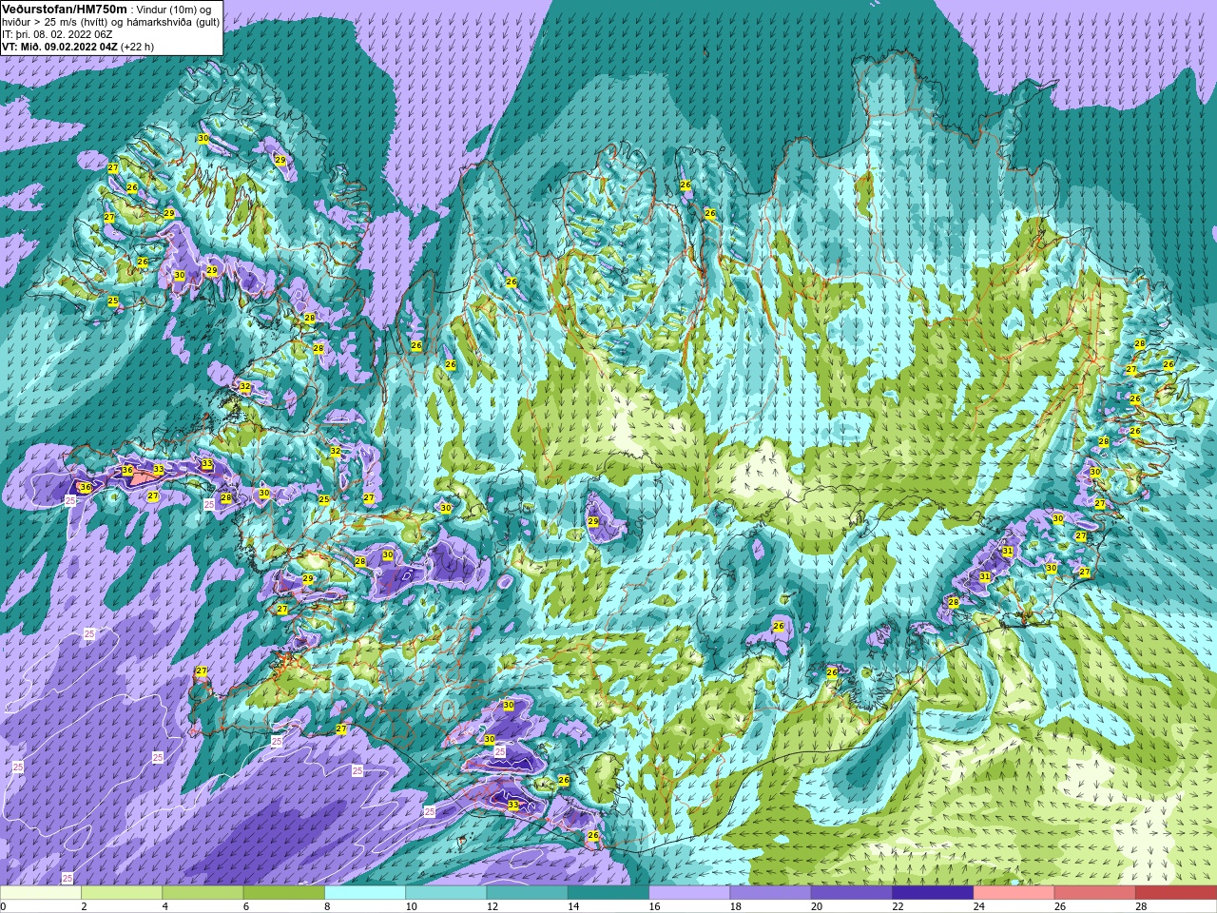
Task: Select the turquoise 10–12 m/s legend swatch
Action: 446,893
